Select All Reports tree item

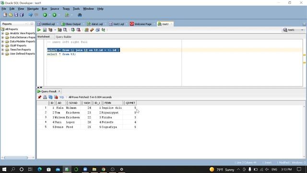(x=12, y=29)
